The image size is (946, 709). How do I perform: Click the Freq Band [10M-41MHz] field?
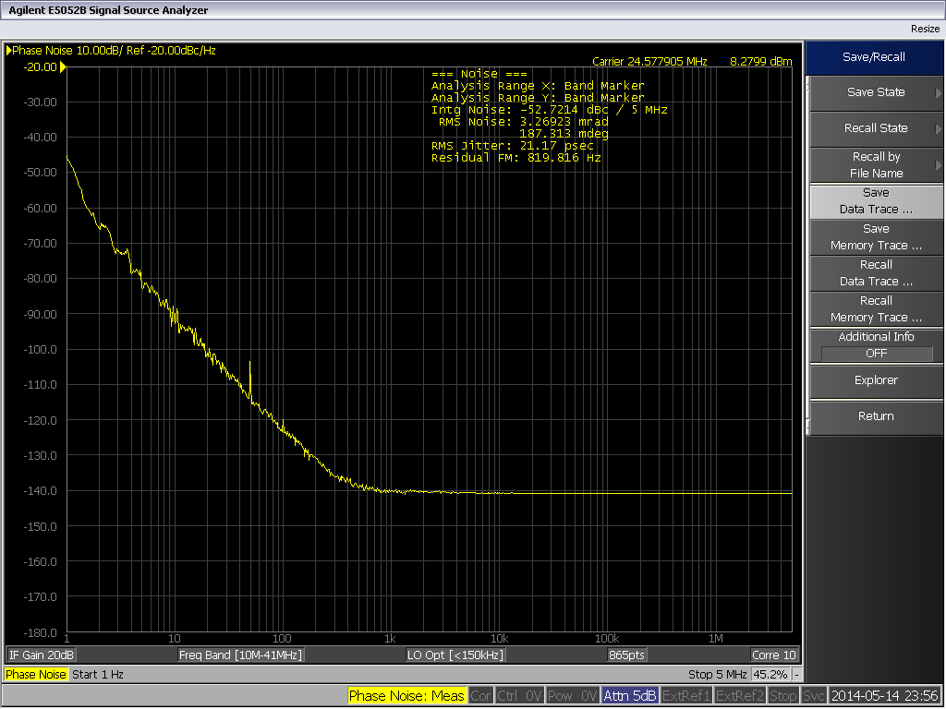click(240, 655)
